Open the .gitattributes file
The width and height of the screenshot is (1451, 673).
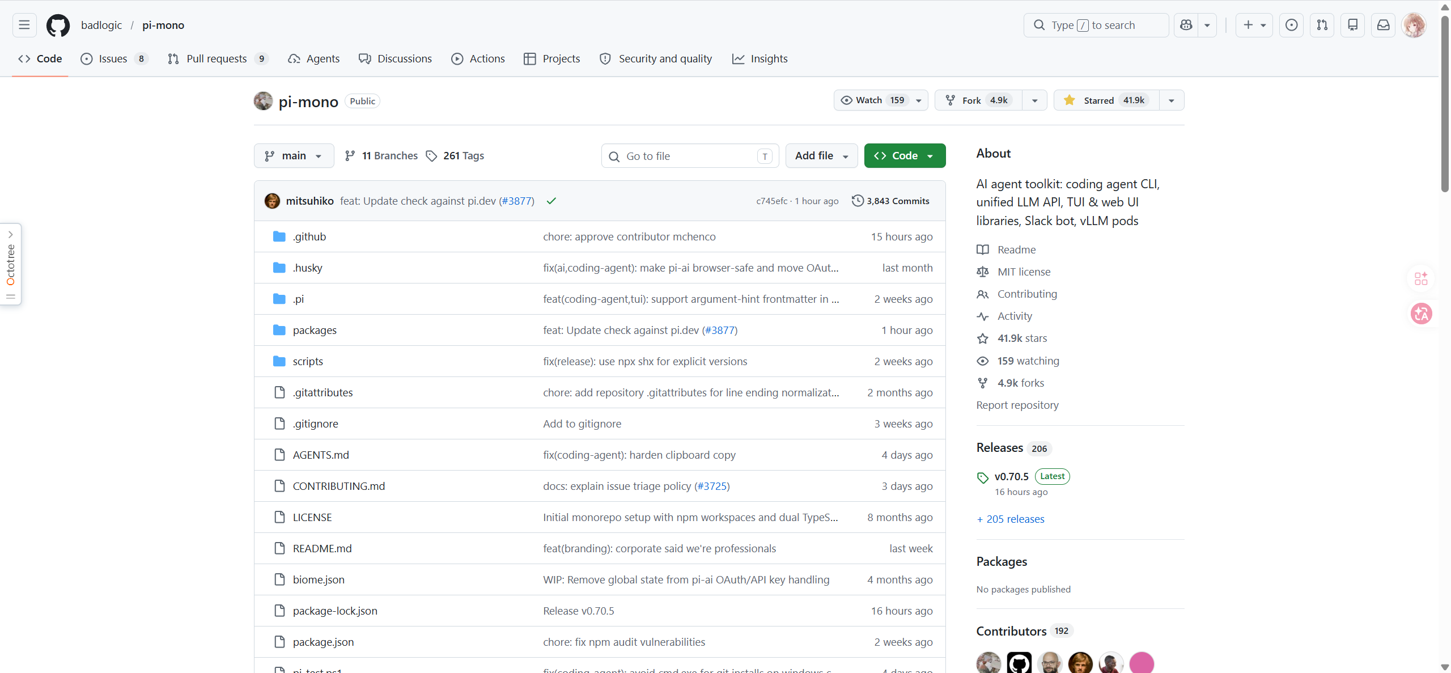(x=323, y=392)
